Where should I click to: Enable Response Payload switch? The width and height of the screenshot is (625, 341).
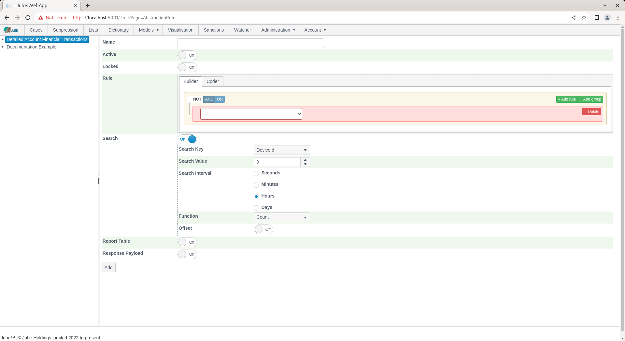[187, 254]
